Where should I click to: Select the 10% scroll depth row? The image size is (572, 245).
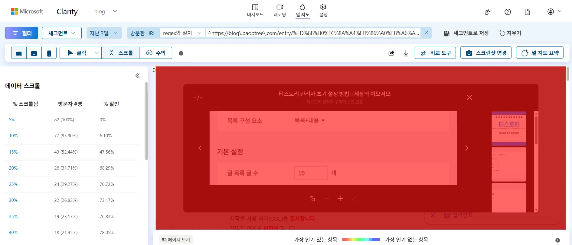[72, 136]
